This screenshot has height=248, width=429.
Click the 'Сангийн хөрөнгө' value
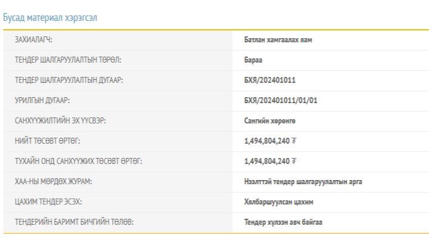270,120
